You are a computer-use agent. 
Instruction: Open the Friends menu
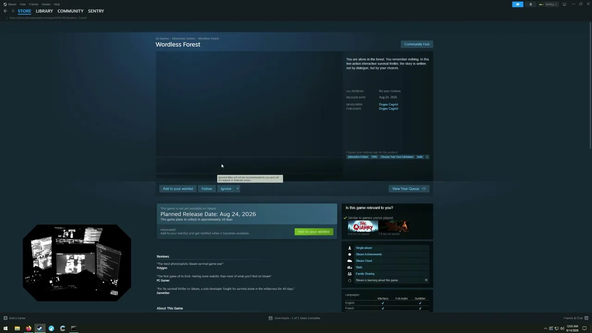[x=34, y=4]
